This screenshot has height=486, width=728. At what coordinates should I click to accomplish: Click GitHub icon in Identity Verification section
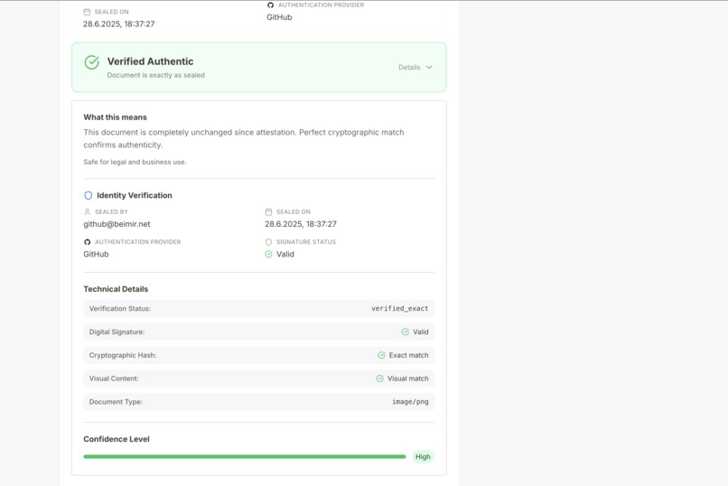pyautogui.click(x=88, y=242)
